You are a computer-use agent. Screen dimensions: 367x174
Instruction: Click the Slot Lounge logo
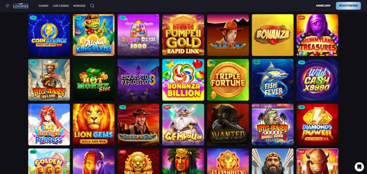click(x=21, y=6)
